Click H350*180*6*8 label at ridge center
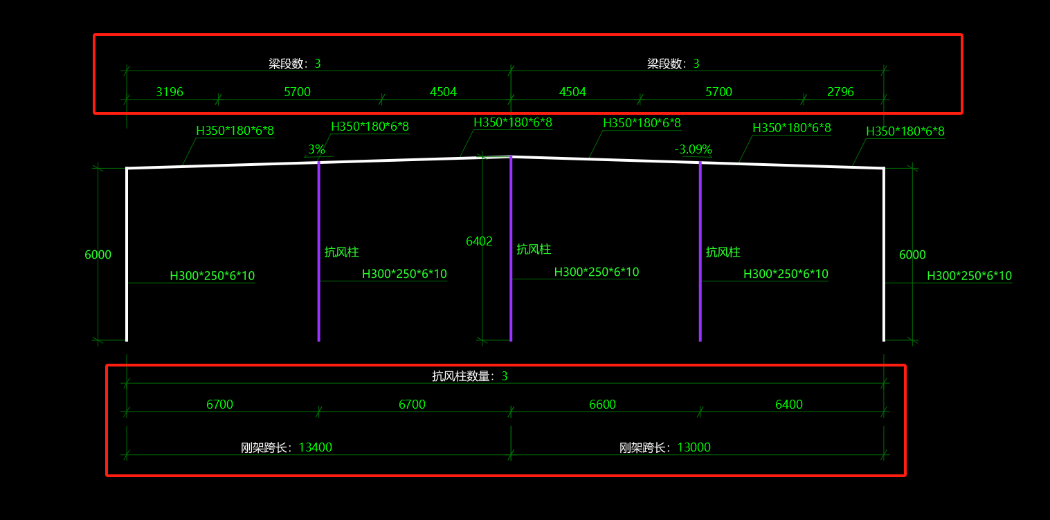Viewport: 1050px width, 520px height. click(513, 122)
